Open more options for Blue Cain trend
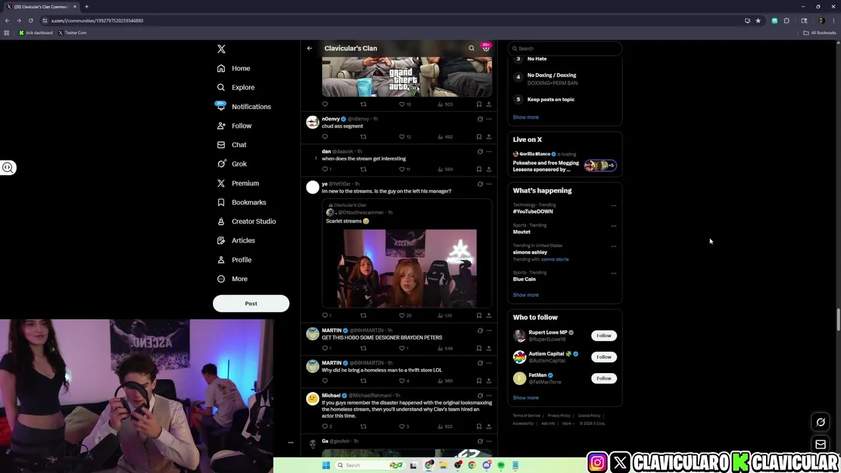 click(614, 273)
